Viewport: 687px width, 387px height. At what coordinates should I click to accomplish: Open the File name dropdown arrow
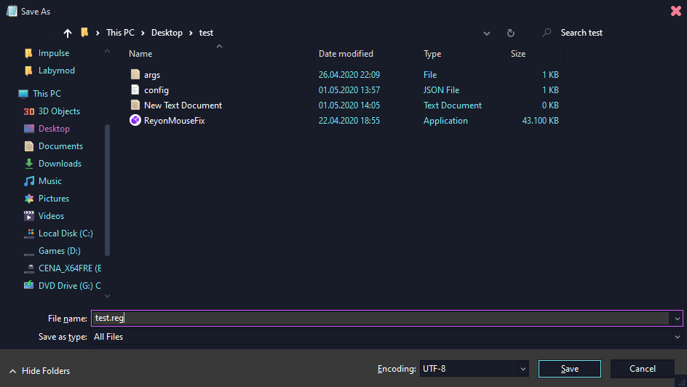click(678, 319)
